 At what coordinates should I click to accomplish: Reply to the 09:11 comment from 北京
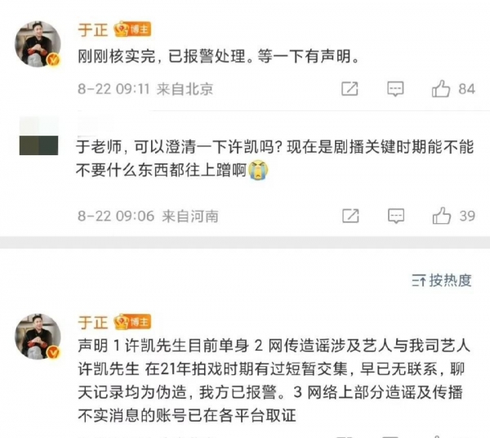click(x=395, y=89)
